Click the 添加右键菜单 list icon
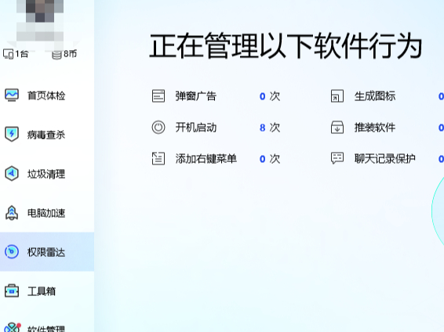444x332 pixels. 158,158
